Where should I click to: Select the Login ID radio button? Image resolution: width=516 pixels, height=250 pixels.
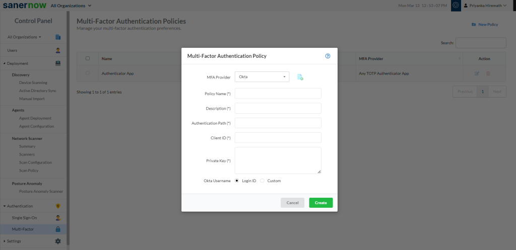click(x=237, y=181)
